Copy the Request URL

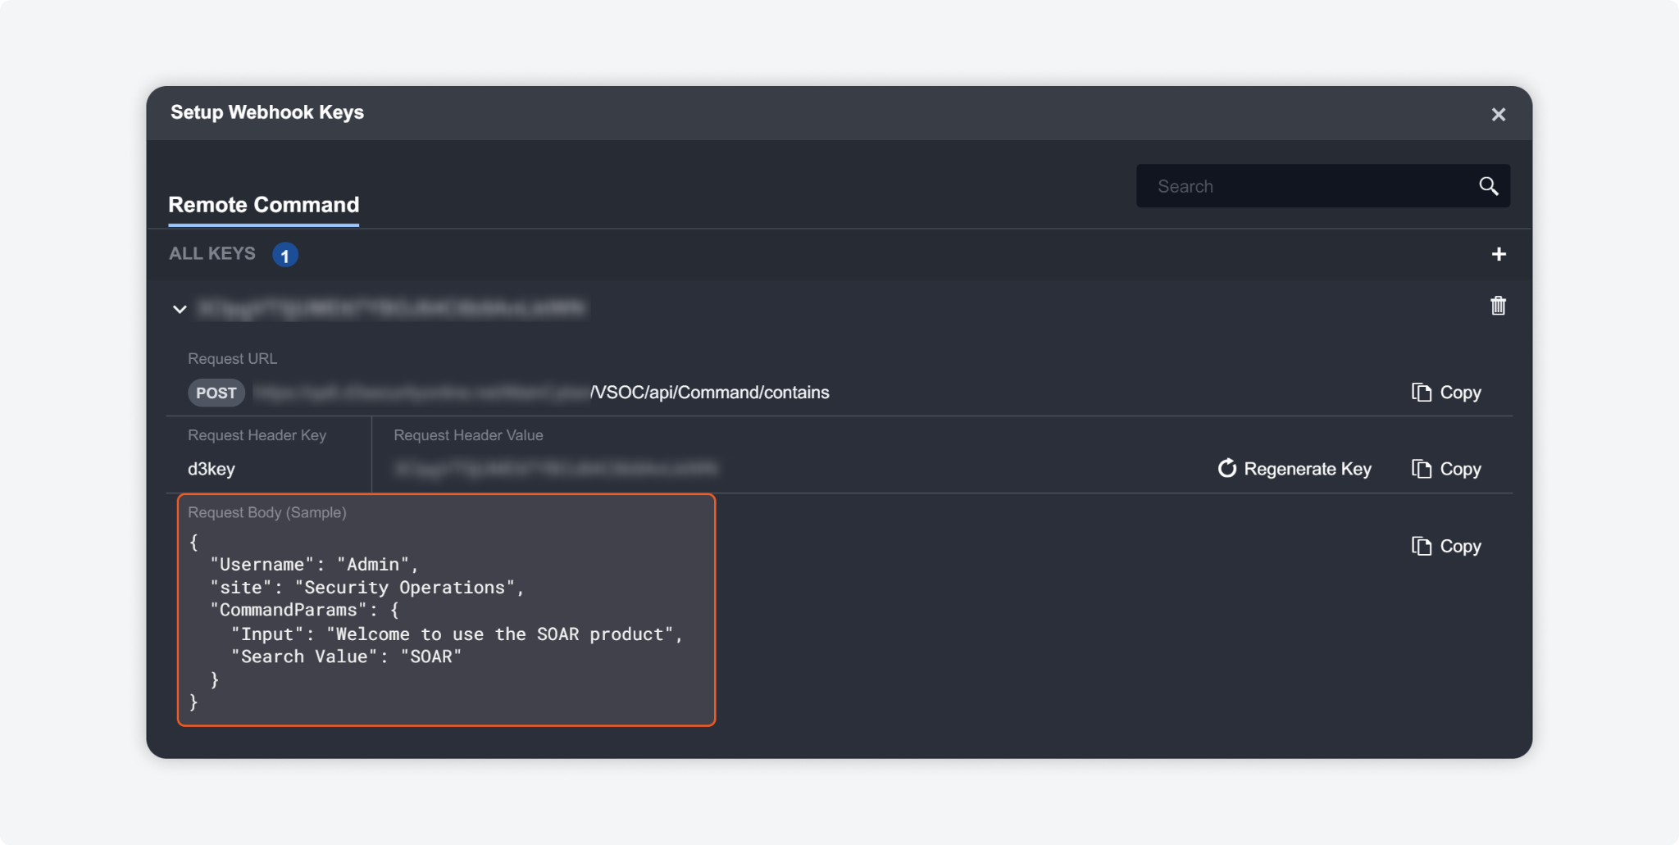pos(1446,393)
